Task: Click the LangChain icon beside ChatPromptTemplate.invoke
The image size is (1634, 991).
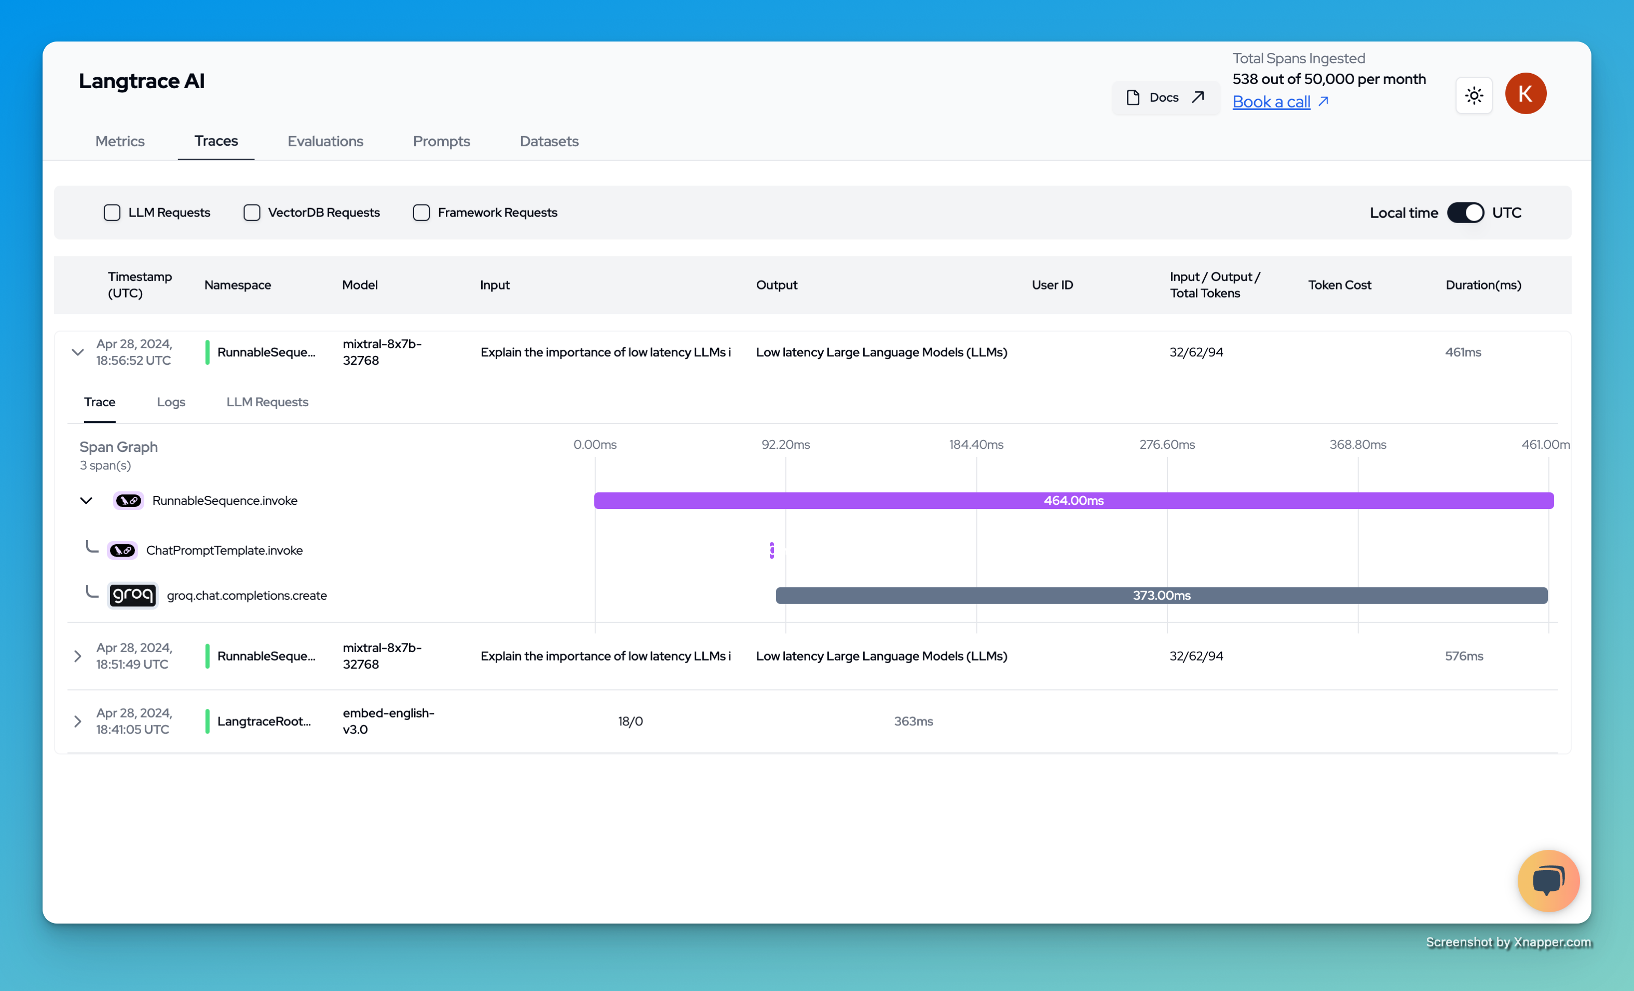Action: 122,550
